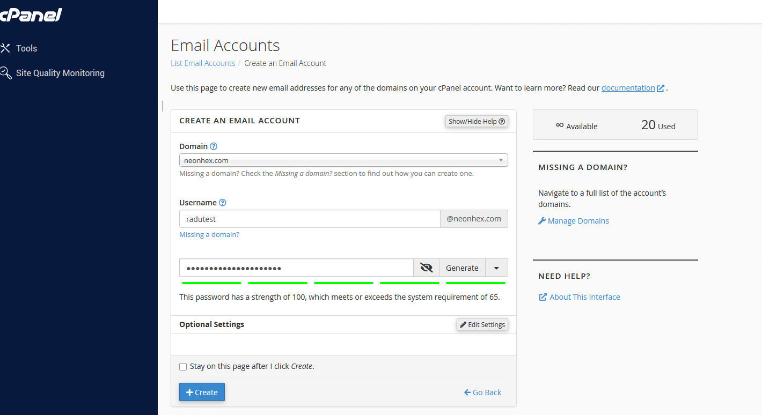Expand the password generator options arrow
The width and height of the screenshot is (762, 415).
(496, 268)
